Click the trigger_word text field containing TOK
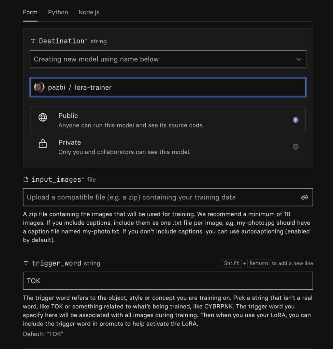Image resolution: width=333 pixels, height=349 pixels. pos(168,281)
